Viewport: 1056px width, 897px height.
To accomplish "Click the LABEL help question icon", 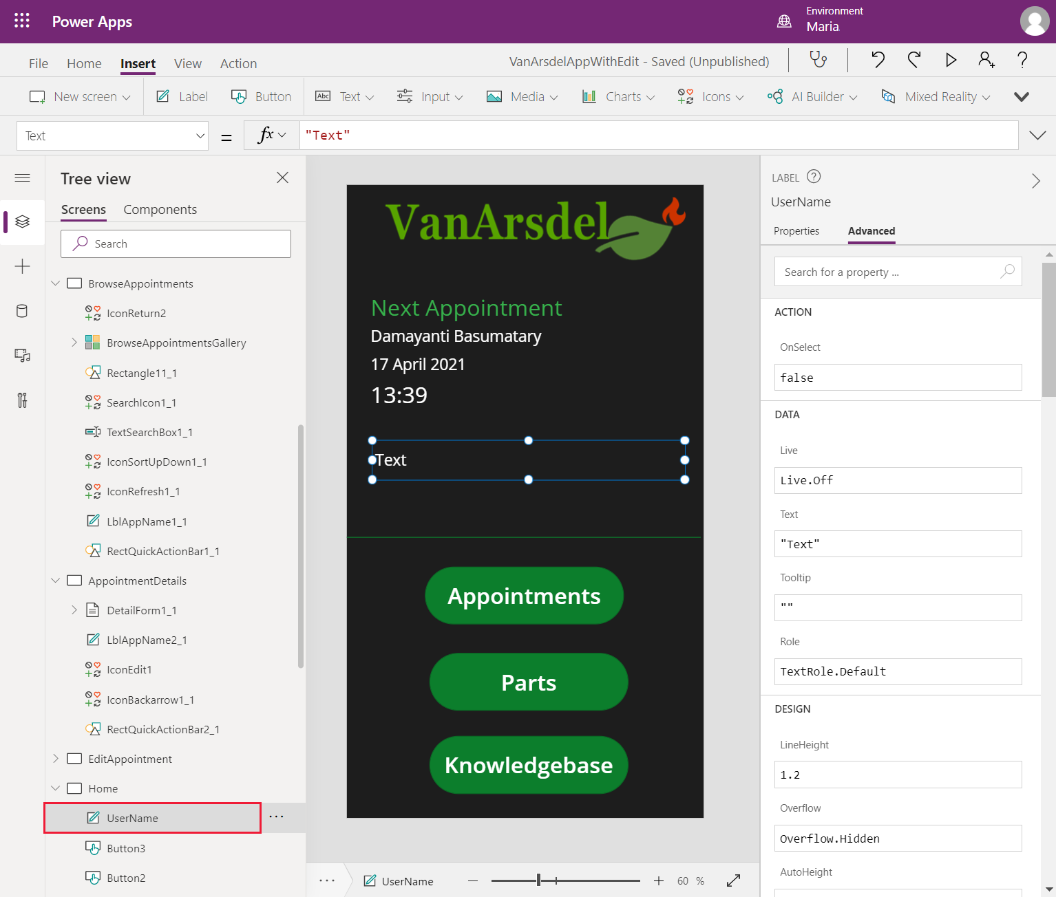I will pyautogui.click(x=814, y=177).
